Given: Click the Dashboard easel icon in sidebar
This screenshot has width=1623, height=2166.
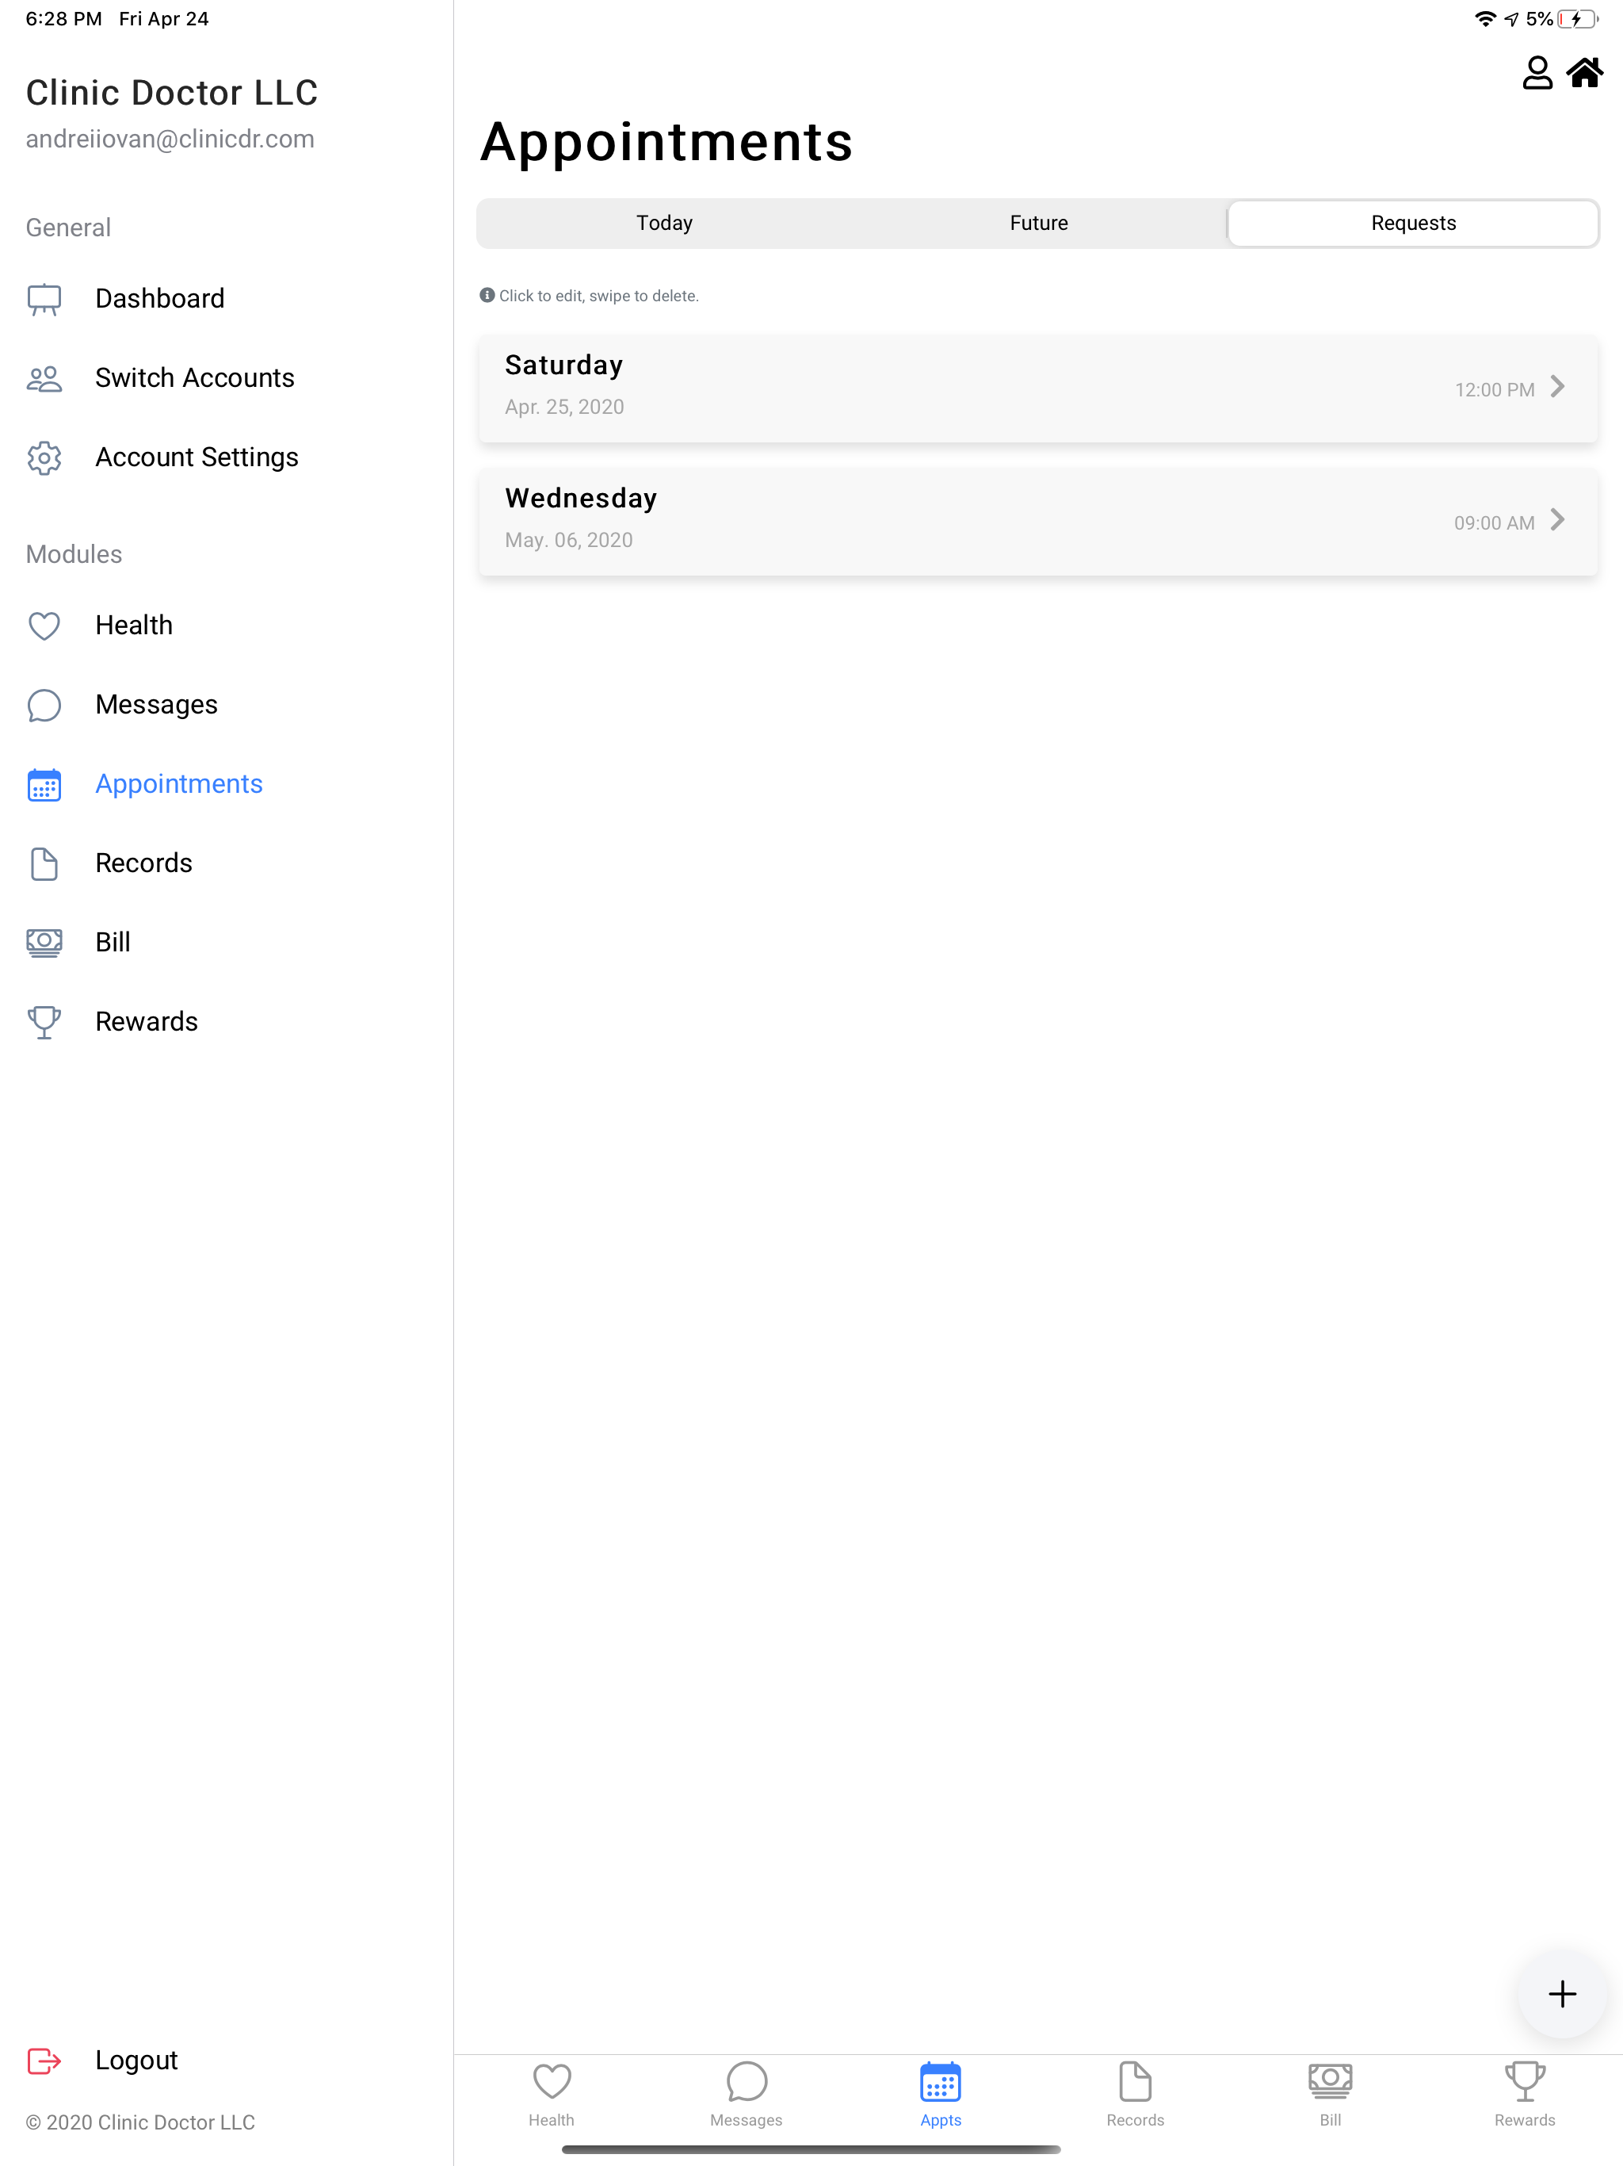Looking at the screenshot, I should coord(44,299).
